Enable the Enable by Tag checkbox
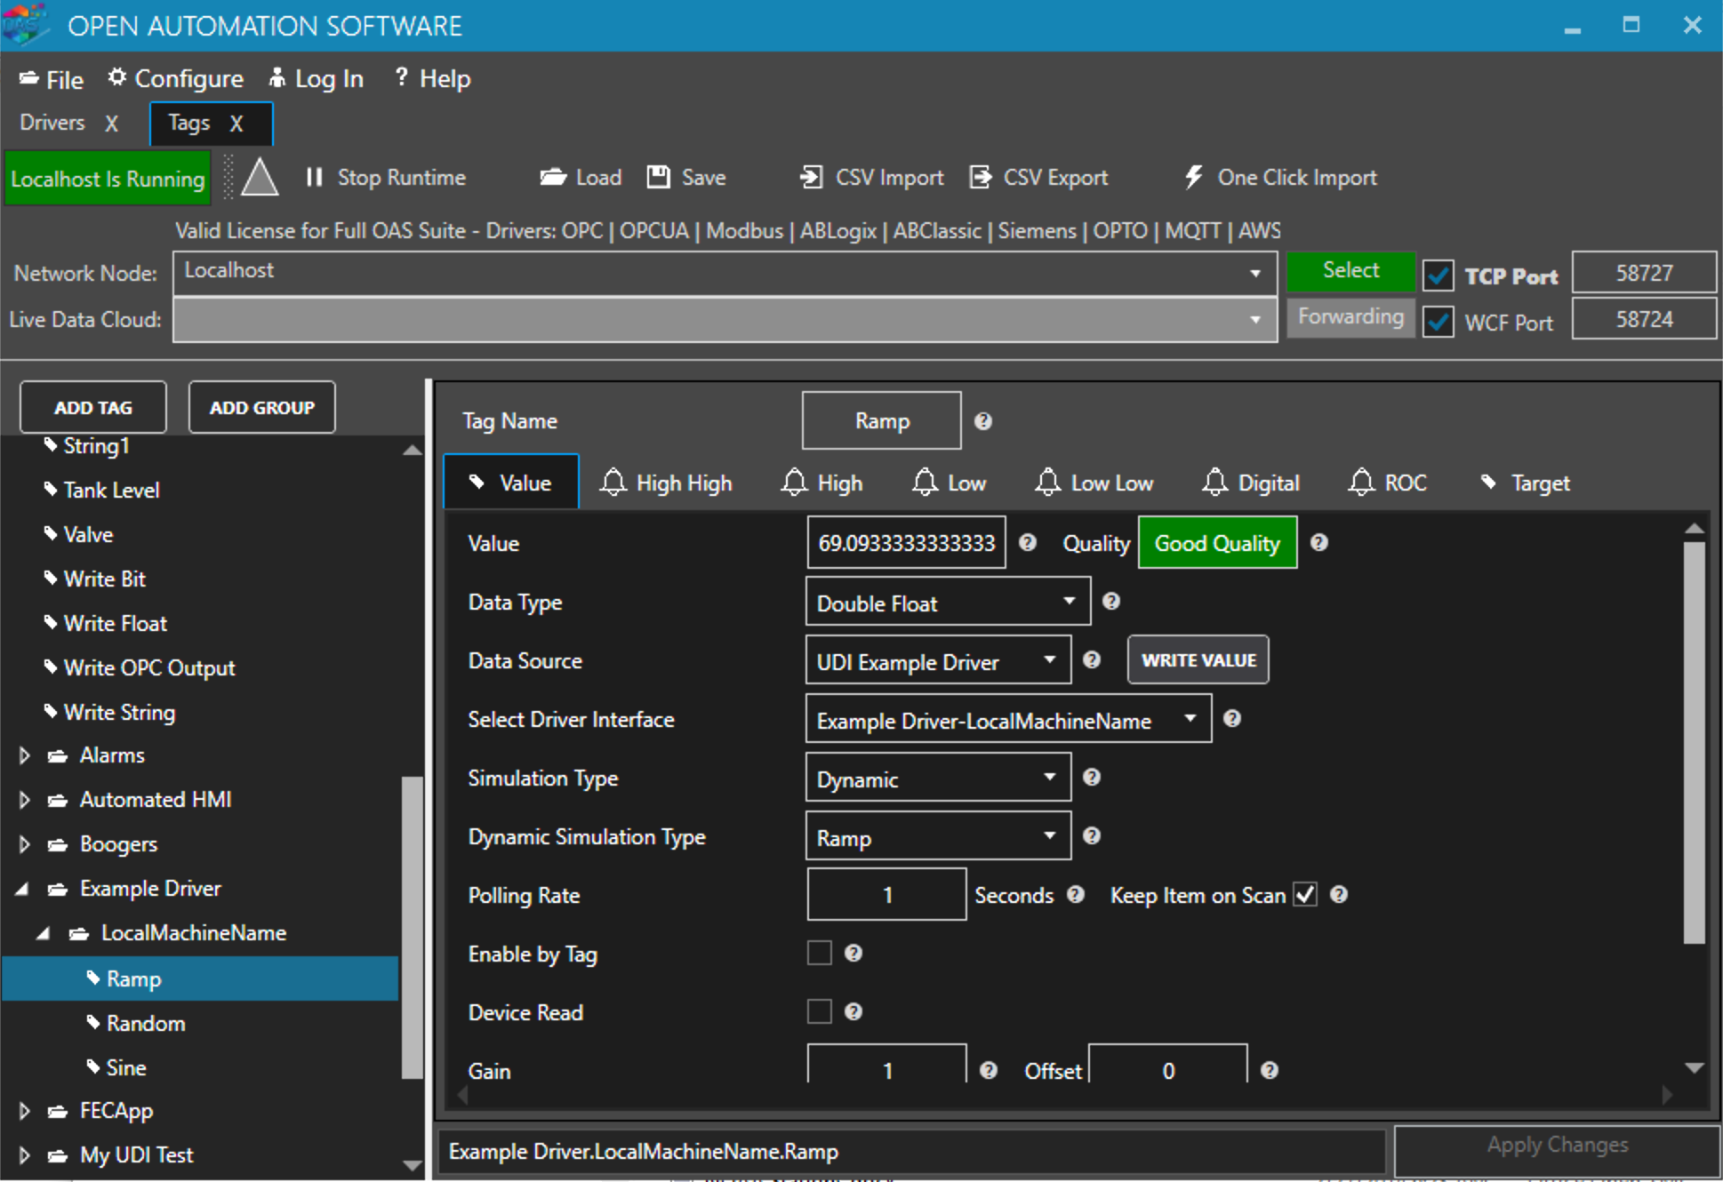 (819, 954)
